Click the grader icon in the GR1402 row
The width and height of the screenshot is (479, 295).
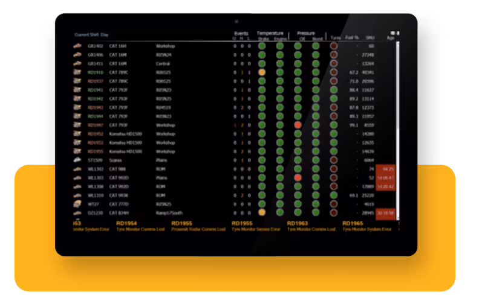click(77, 46)
